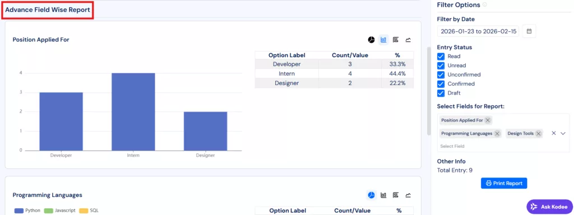
Task: Click the page vertical scrollbar
Action: click(x=429, y=91)
